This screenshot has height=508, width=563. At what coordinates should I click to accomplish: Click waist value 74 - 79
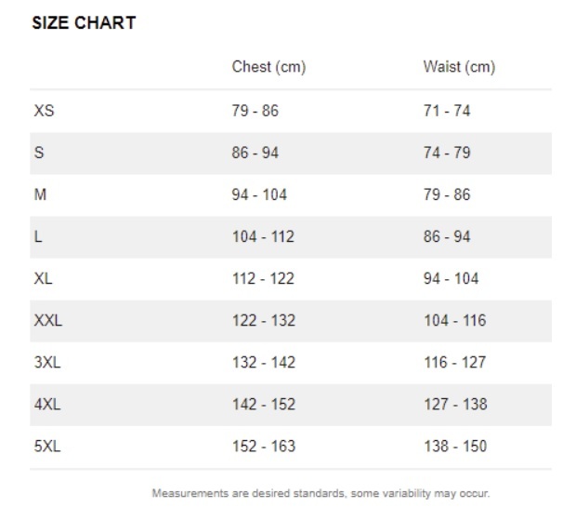447,153
